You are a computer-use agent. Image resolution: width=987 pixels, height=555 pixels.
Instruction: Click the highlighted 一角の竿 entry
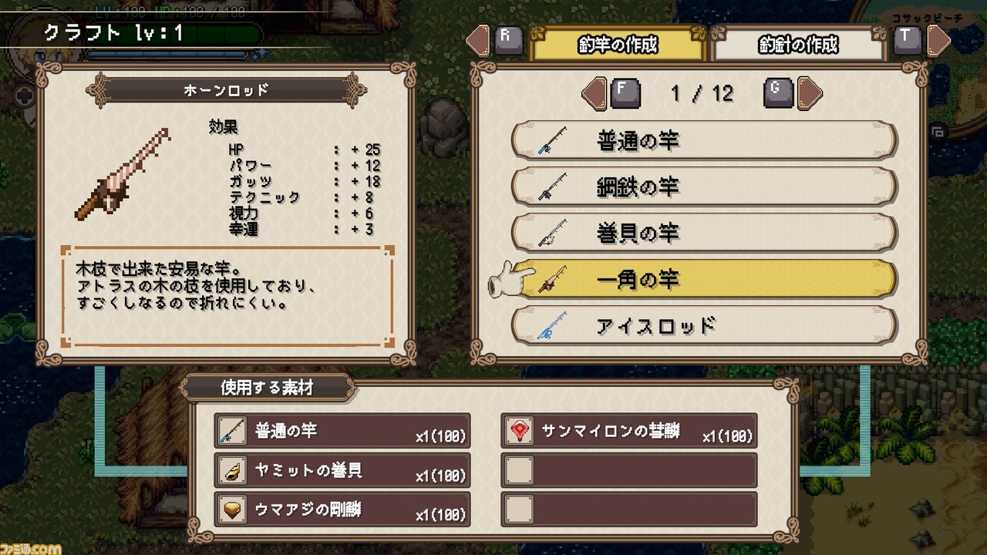coord(704,279)
